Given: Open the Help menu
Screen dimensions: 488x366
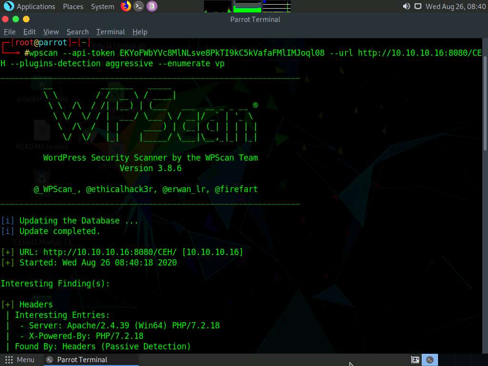Looking at the screenshot, I should (x=140, y=31).
